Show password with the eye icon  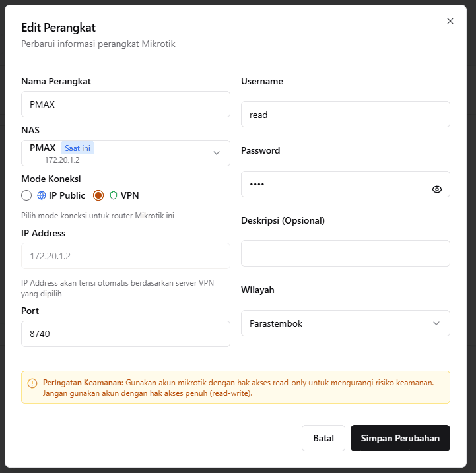tap(437, 189)
